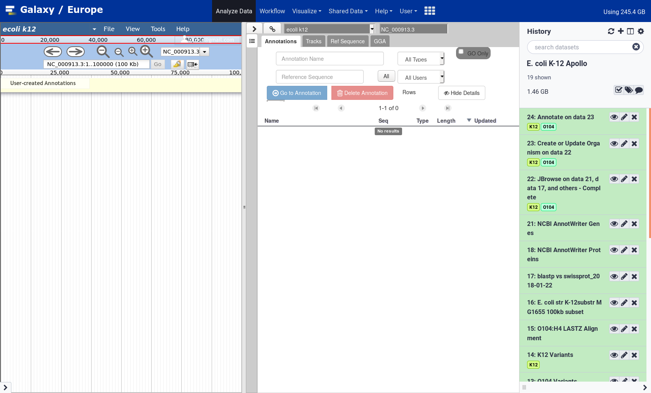Click the large zoom in magnifier
651x393 pixels.
click(x=147, y=51)
